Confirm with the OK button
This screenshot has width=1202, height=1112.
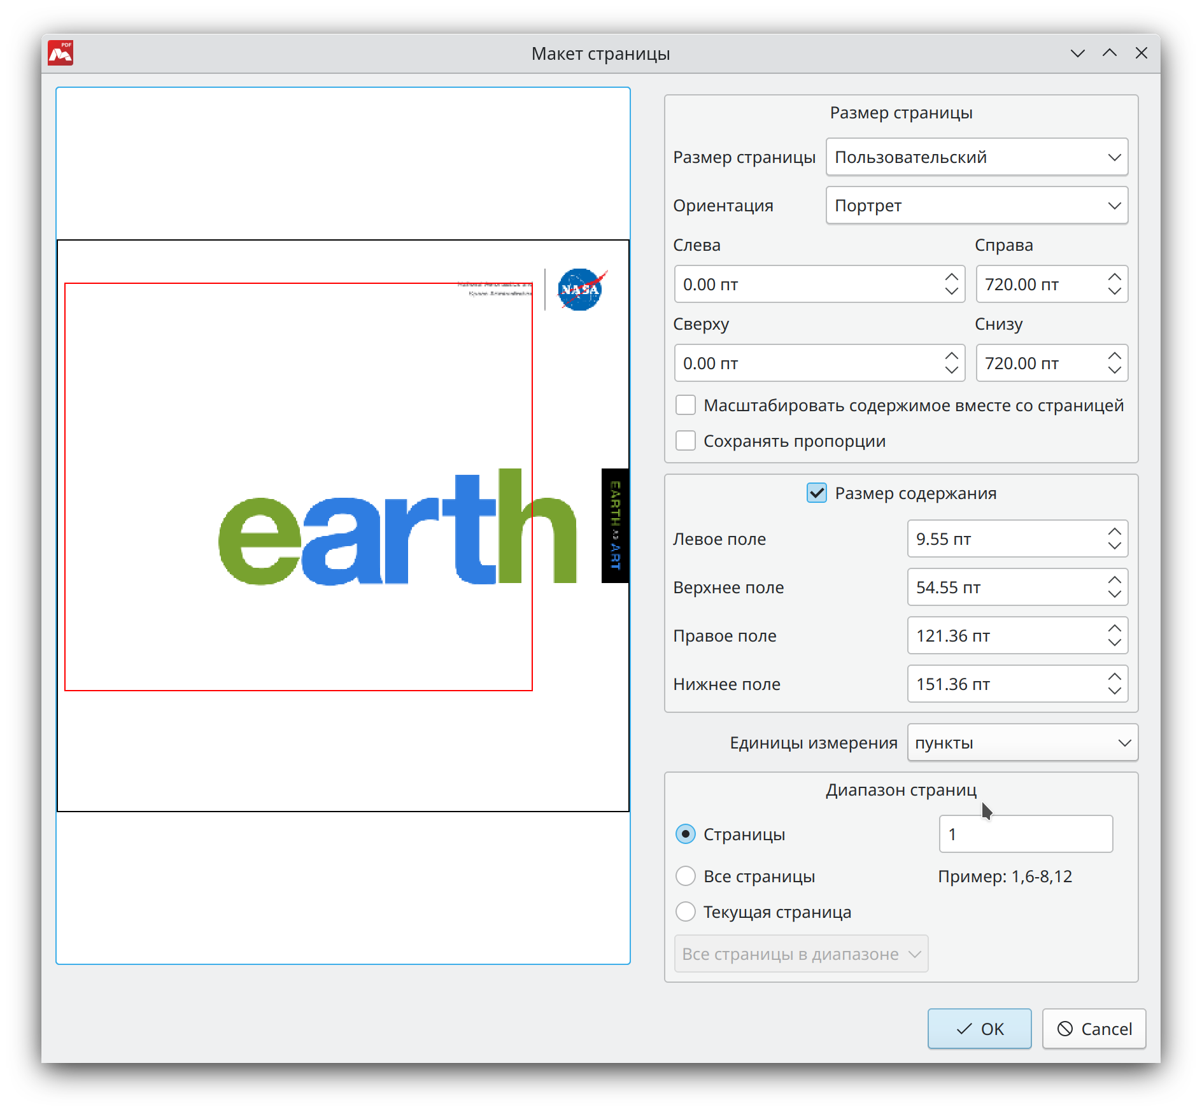979,1029
